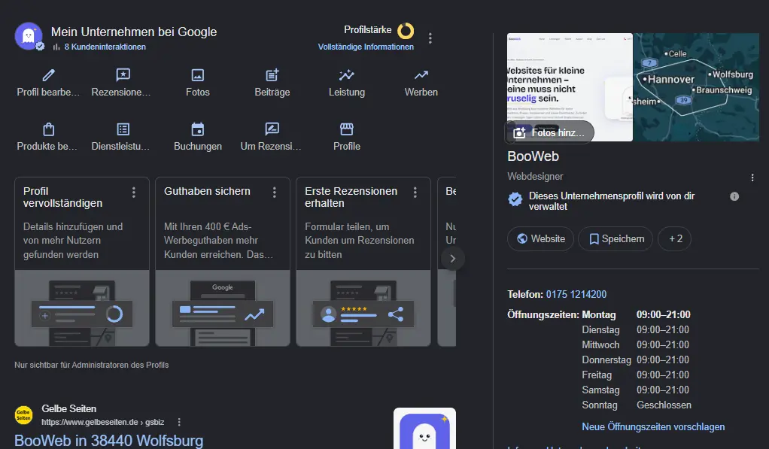The height and width of the screenshot is (449, 769).
Task: Click the Website button
Action: (540, 238)
